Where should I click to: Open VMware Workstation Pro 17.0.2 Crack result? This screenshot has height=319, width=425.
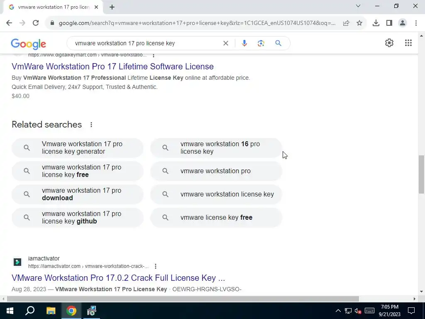point(118,278)
